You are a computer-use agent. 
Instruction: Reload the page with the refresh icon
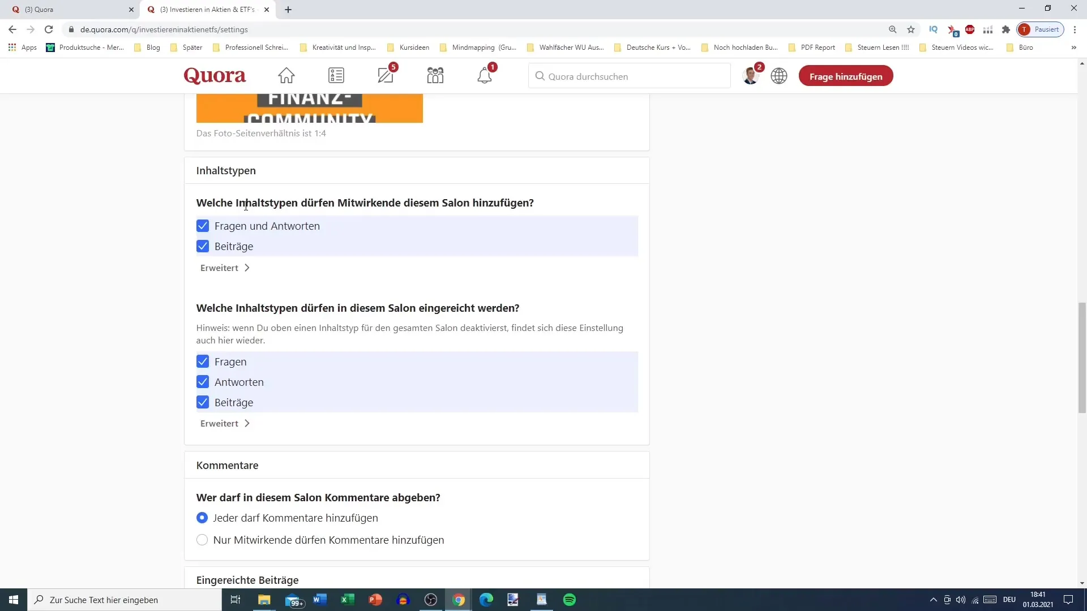tap(49, 29)
